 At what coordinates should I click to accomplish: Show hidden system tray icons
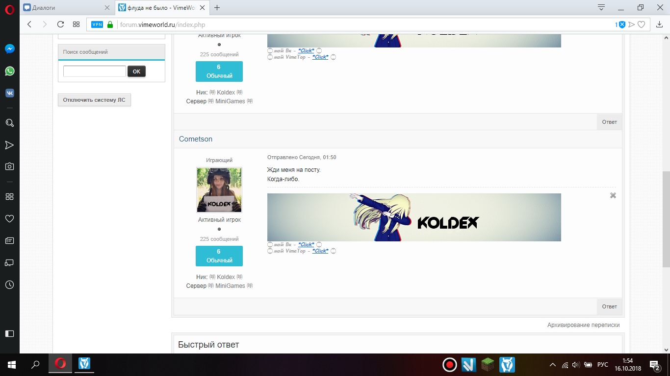point(553,365)
